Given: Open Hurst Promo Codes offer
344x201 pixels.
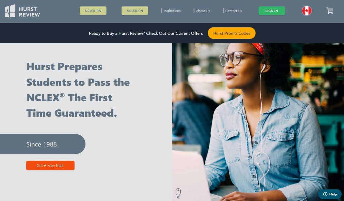Looking at the screenshot, I should click(x=231, y=33).
